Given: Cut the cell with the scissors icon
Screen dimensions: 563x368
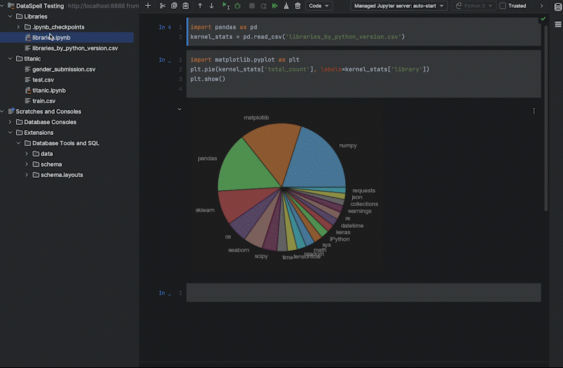Looking at the screenshot, I should [x=162, y=6].
